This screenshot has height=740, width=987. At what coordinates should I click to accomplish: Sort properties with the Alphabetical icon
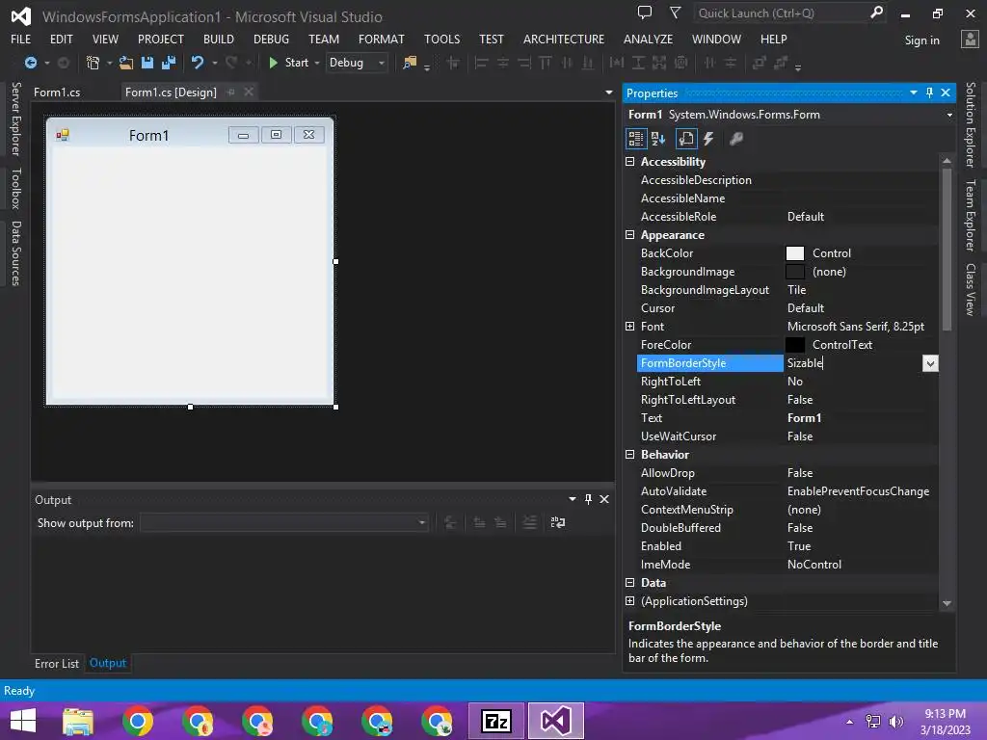coord(658,139)
